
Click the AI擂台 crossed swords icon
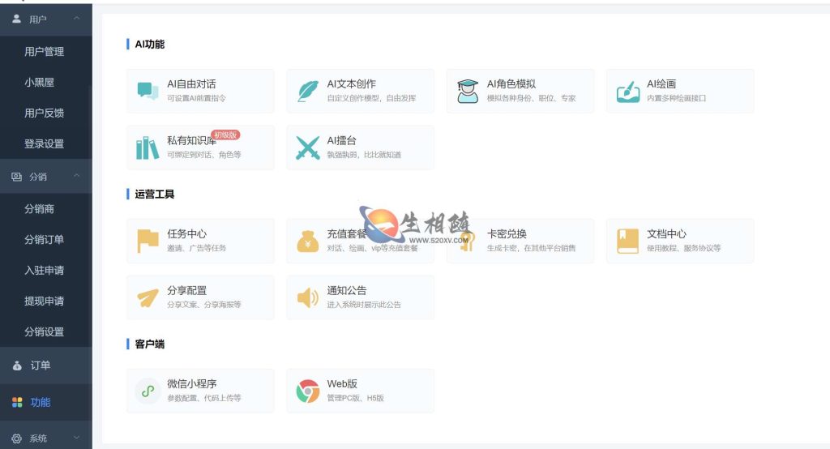click(x=307, y=148)
